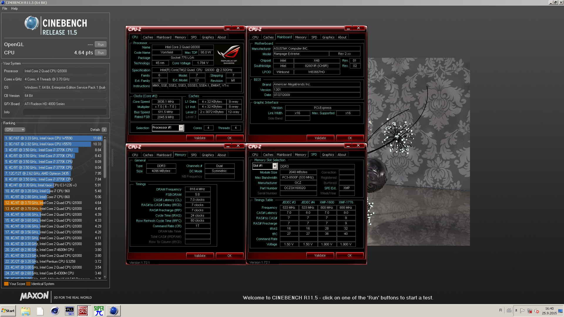Run the OpenGL benchmark
The width and height of the screenshot is (564, 317).
[x=101, y=45]
